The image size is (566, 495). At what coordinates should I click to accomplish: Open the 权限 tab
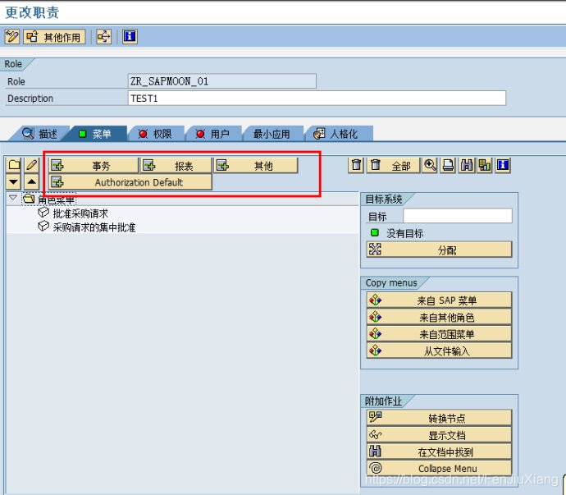156,134
